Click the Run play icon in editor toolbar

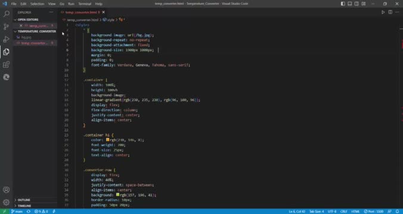[x=383, y=12]
